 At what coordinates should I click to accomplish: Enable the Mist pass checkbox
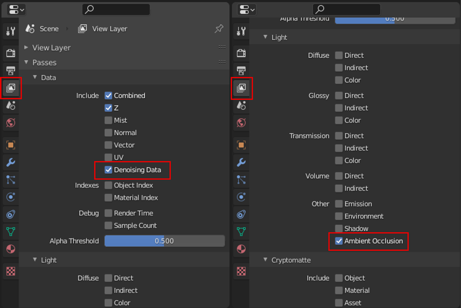(108, 120)
